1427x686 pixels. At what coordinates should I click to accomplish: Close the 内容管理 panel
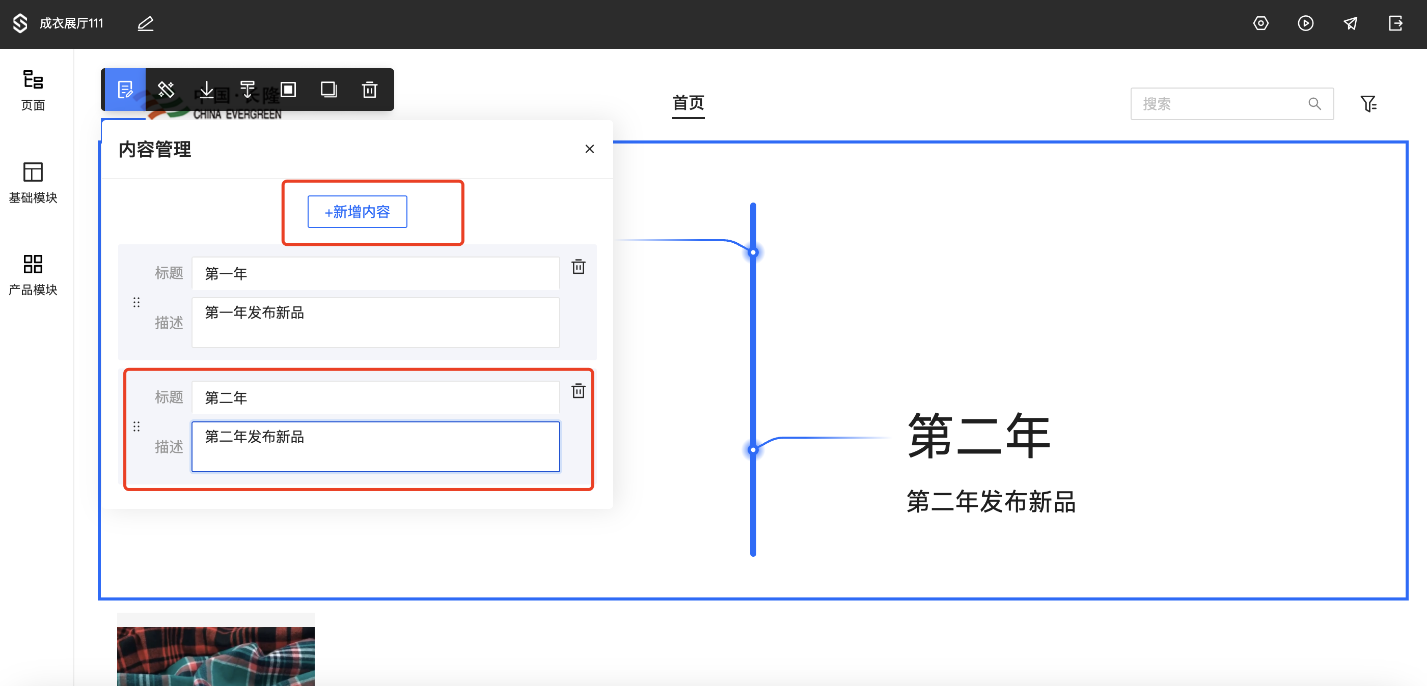589,149
